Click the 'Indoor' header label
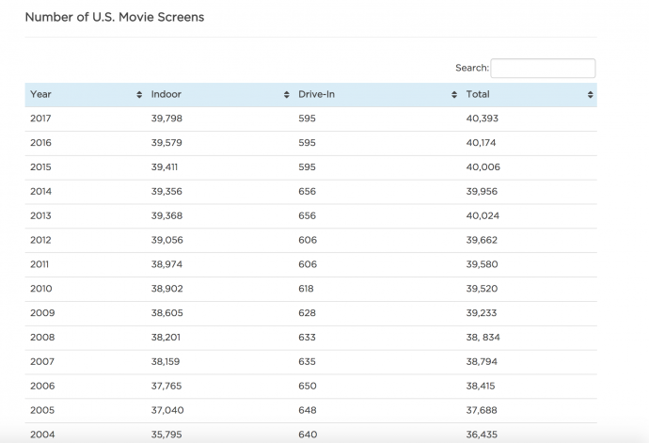649x443 pixels. (166, 94)
